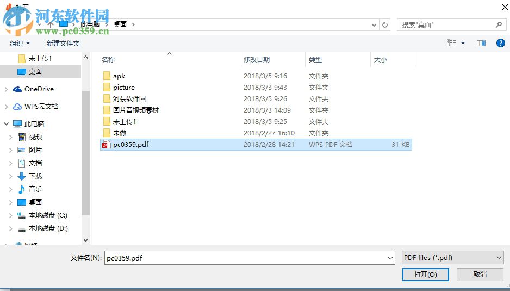Click the 打开(O) button

(425, 274)
